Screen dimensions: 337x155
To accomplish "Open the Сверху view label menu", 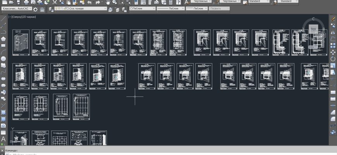I will pyautogui.click(x=17, y=17).
